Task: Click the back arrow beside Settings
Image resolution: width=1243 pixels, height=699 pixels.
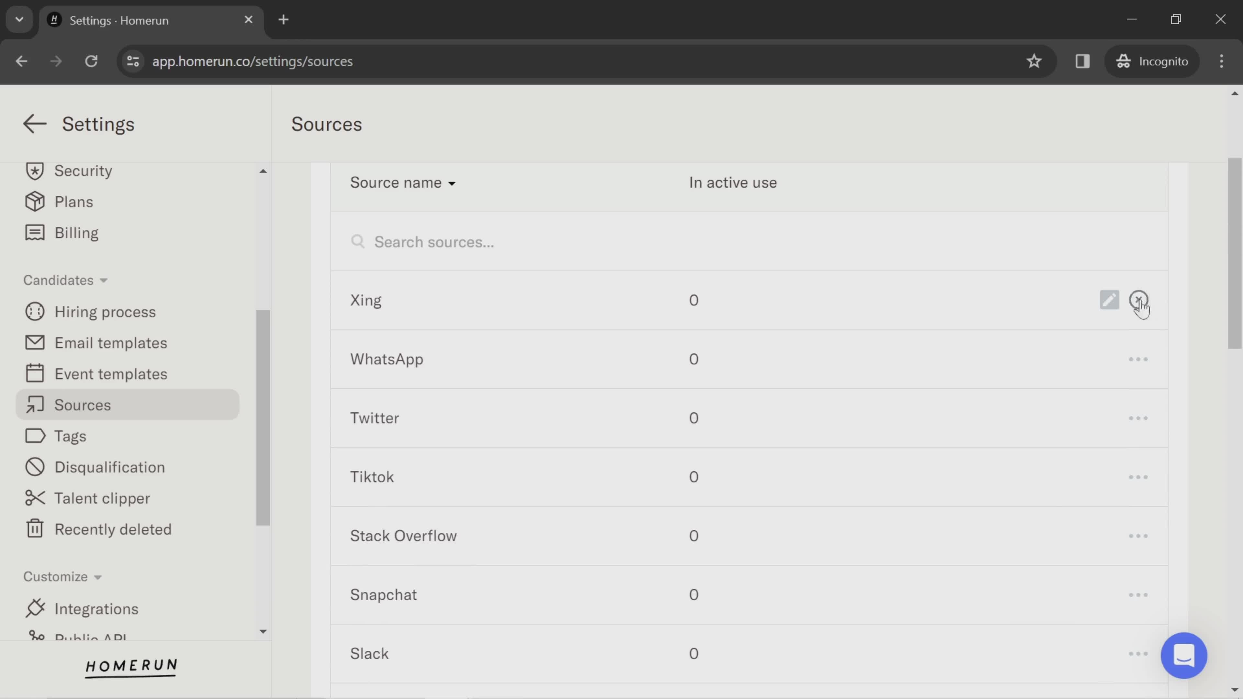Action: click(x=35, y=124)
